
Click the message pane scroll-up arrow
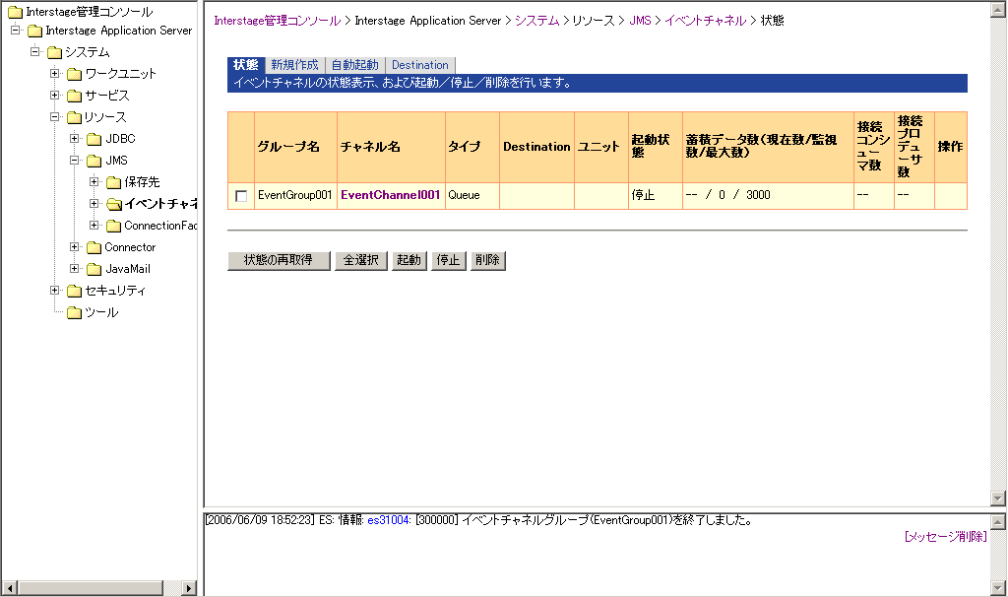click(998, 522)
